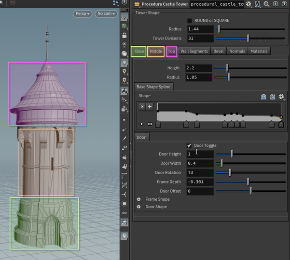This screenshot has width=290, height=260.
Task: Select the disable lighting bulb icon
Action: point(124,44)
